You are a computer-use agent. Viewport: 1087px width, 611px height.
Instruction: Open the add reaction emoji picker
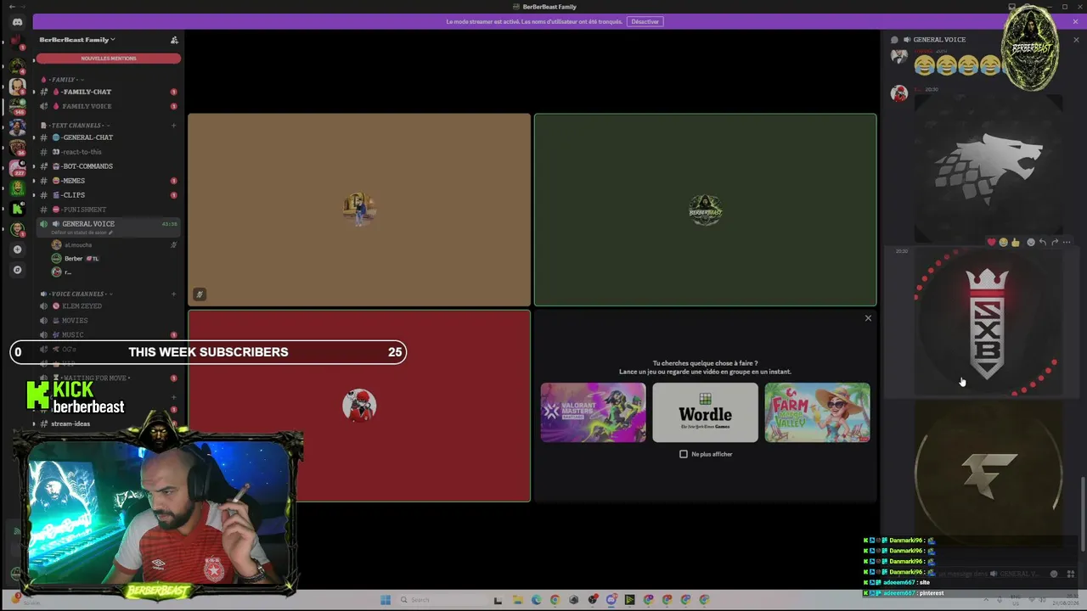[1031, 243]
